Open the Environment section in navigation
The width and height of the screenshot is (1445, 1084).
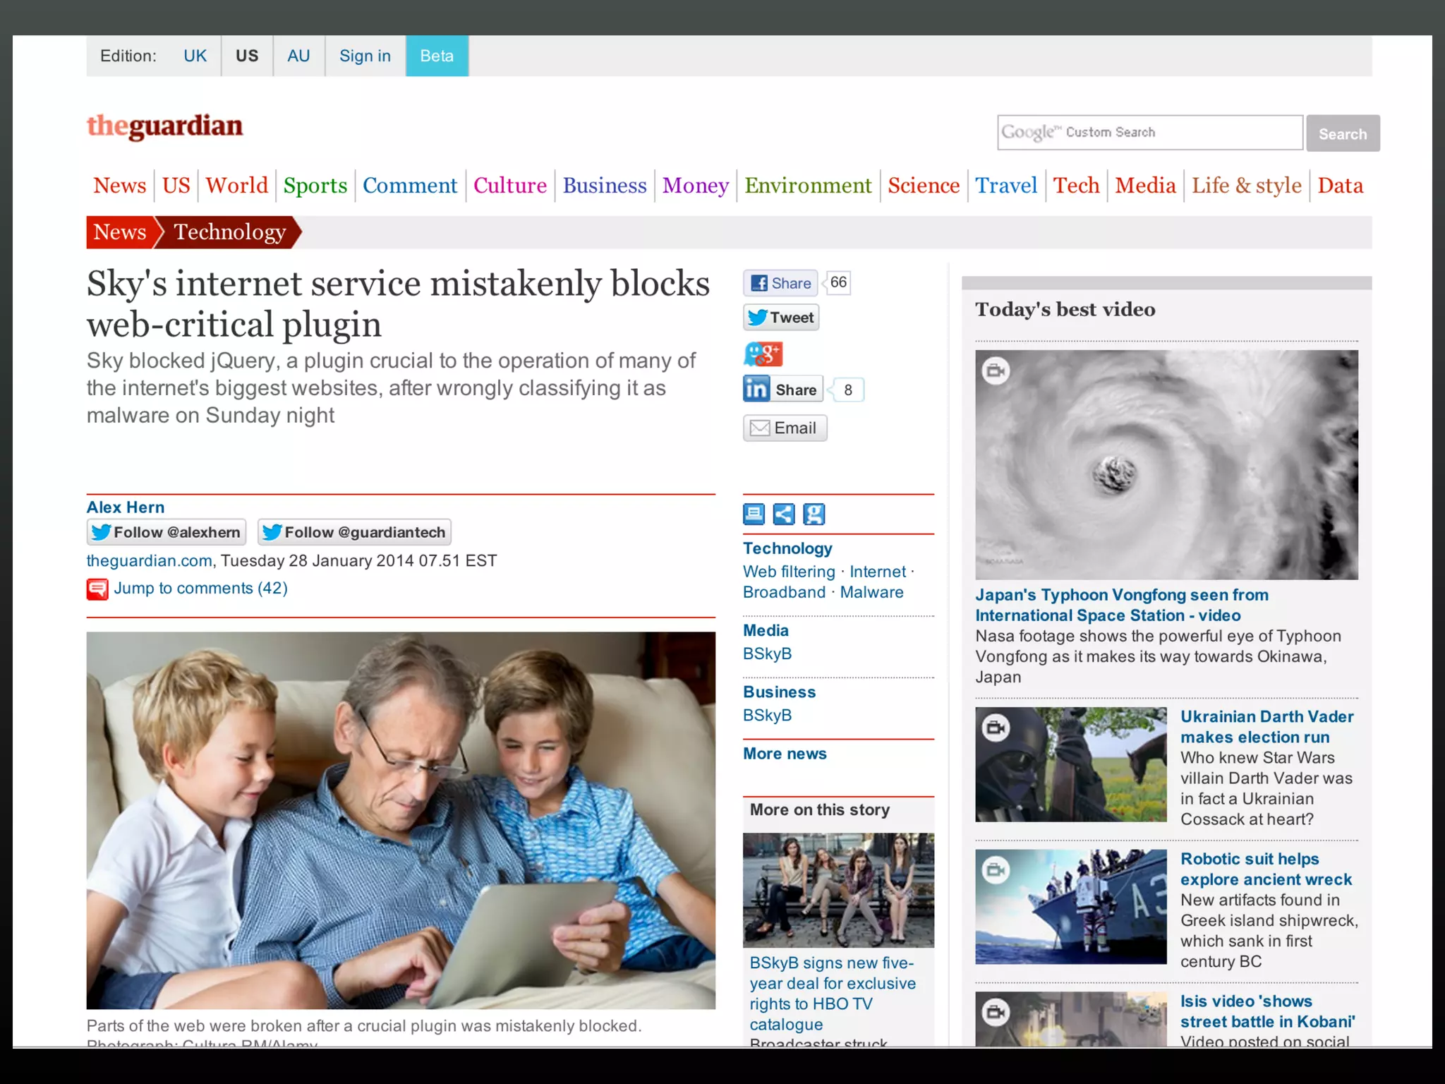pos(808,186)
